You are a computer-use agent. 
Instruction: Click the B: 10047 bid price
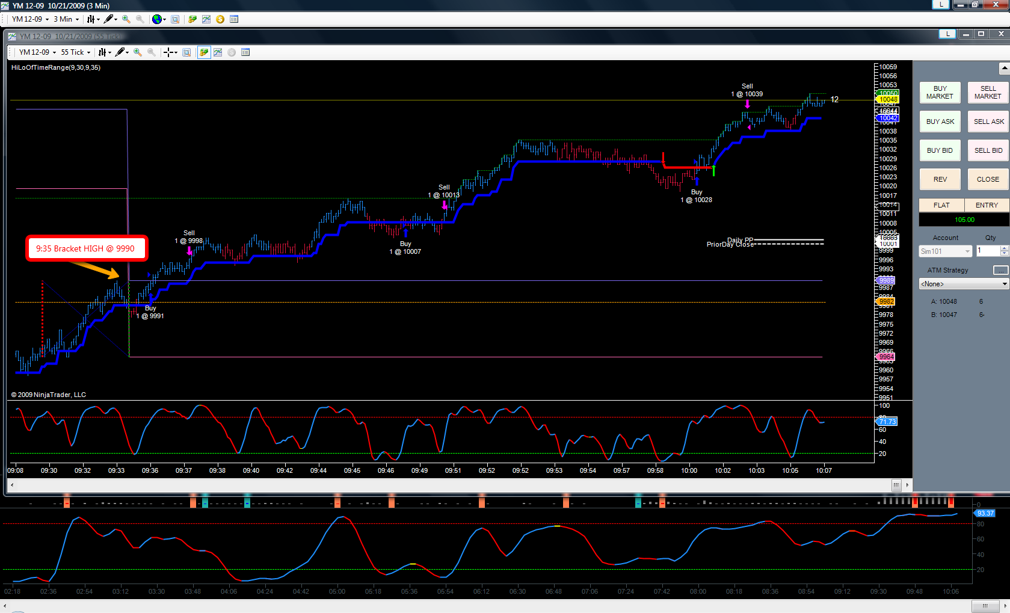944,315
